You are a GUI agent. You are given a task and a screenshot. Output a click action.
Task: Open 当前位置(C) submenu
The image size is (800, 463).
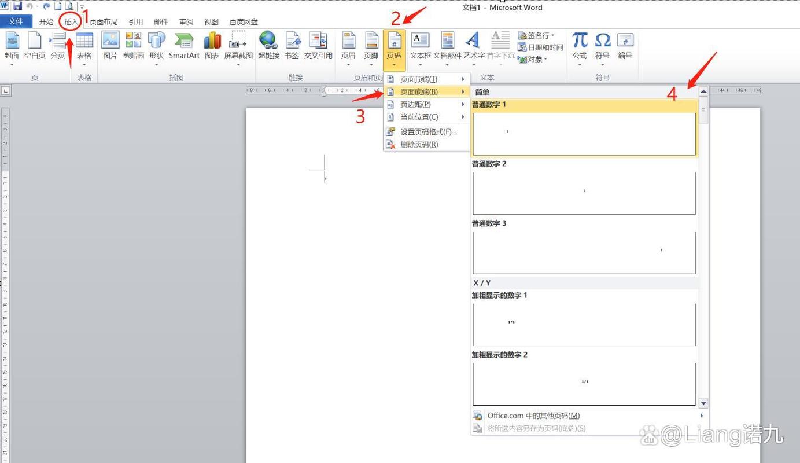[x=426, y=117]
